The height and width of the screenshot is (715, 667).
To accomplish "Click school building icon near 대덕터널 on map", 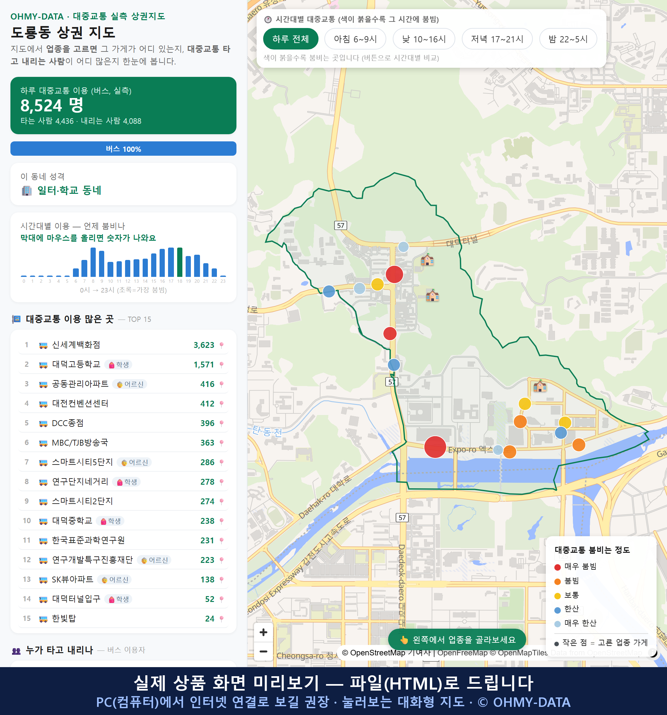I will [x=427, y=259].
